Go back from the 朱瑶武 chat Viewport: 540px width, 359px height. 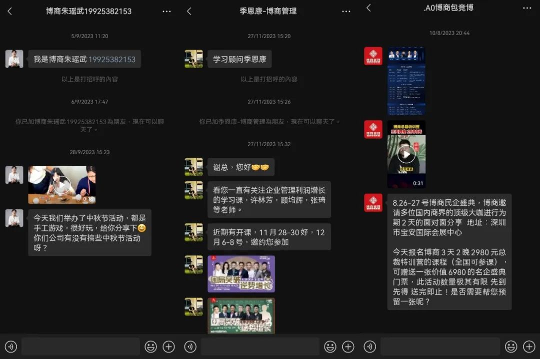tap(10, 11)
